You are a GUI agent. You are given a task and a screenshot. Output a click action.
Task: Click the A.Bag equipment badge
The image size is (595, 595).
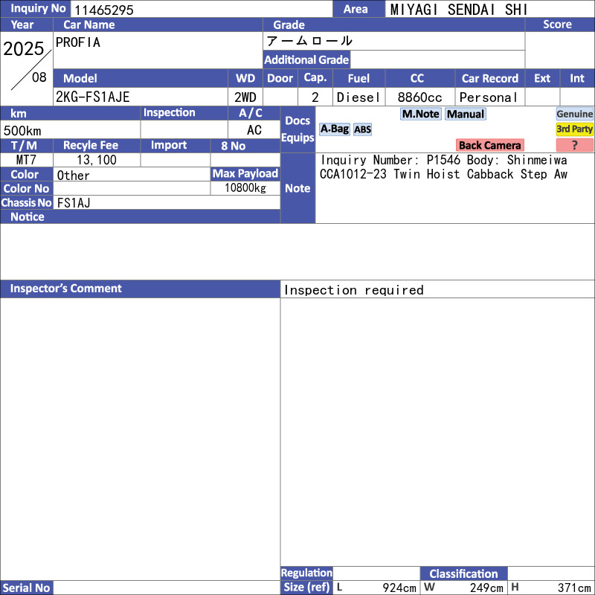click(334, 129)
